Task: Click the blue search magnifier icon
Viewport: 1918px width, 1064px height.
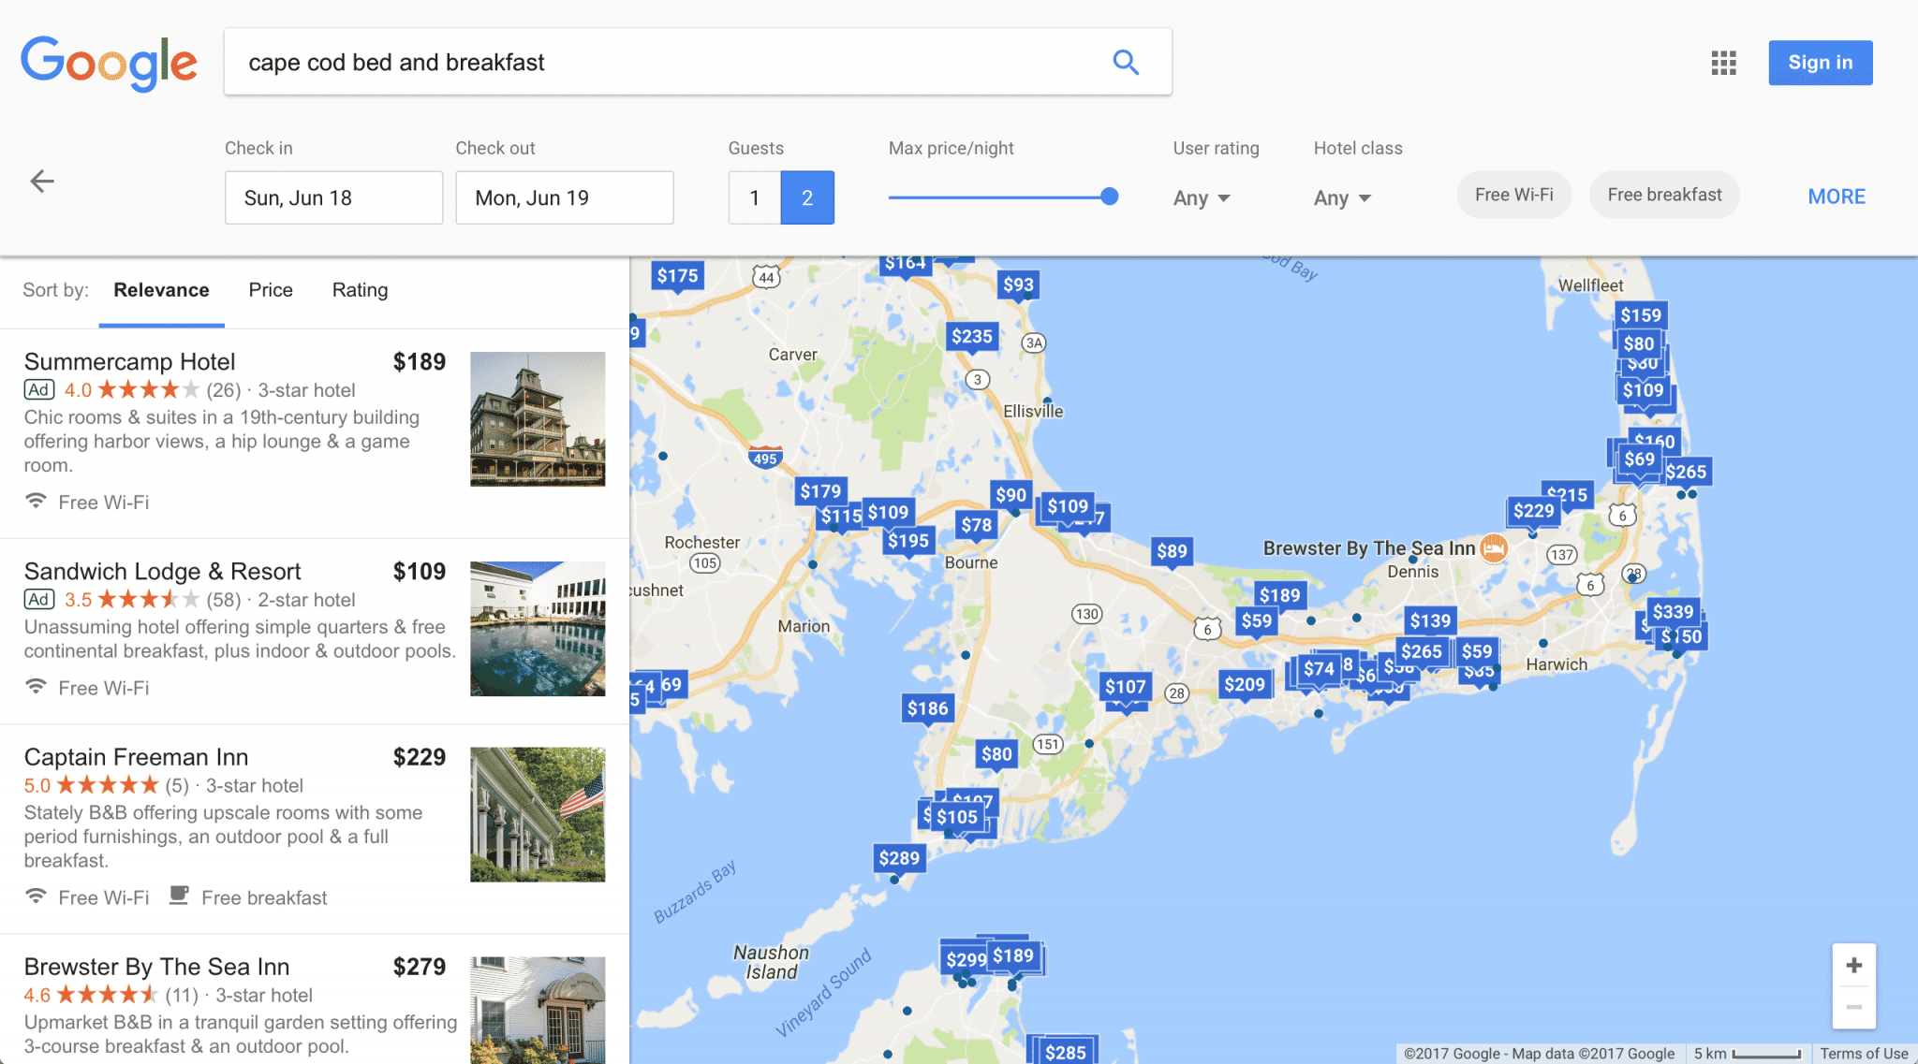Action: point(1126,63)
